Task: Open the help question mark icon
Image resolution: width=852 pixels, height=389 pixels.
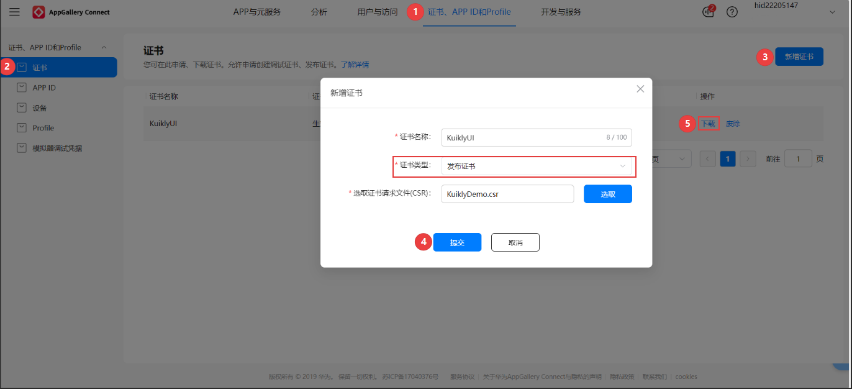Action: coord(732,12)
